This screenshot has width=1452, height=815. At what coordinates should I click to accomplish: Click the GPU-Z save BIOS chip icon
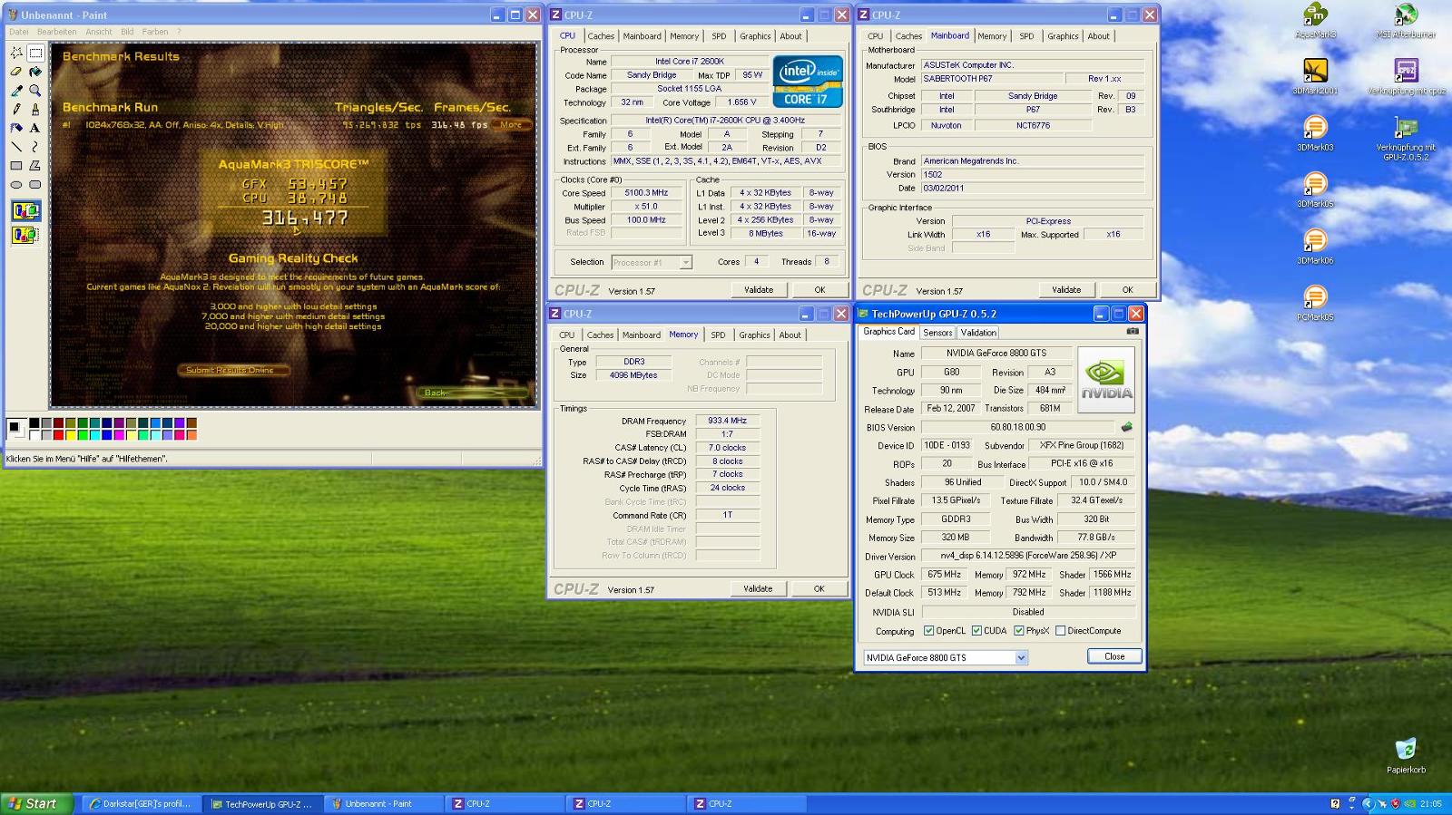pyautogui.click(x=1126, y=426)
